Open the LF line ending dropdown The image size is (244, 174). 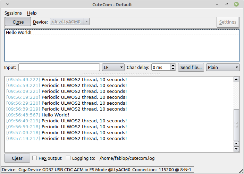tap(121, 67)
